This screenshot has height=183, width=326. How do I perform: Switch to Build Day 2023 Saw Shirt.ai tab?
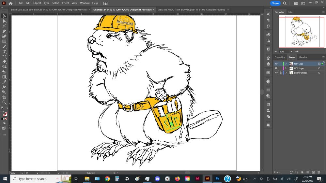(x=49, y=9)
